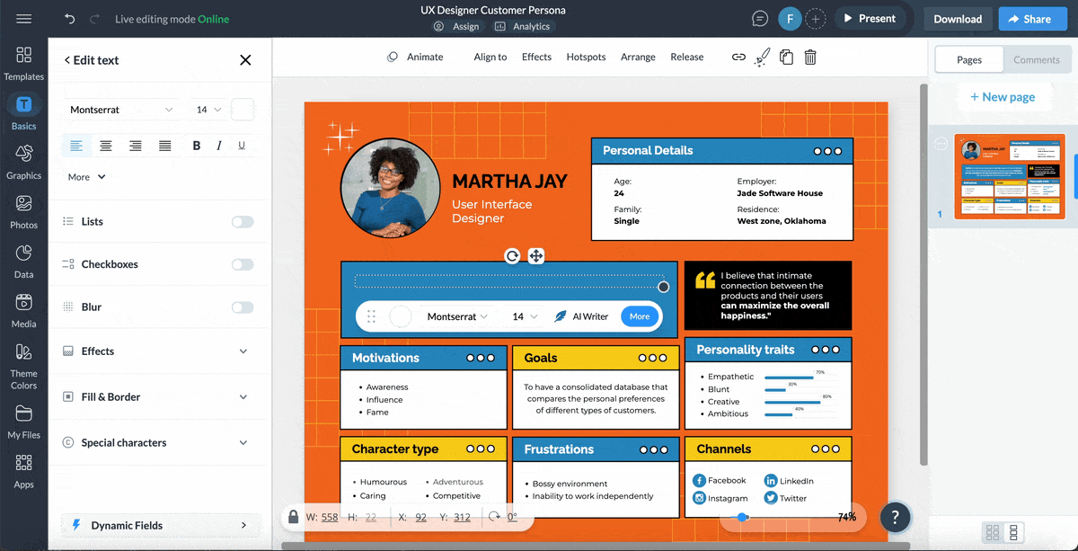
Task: Enable the Blur toggle
Action: point(243,307)
